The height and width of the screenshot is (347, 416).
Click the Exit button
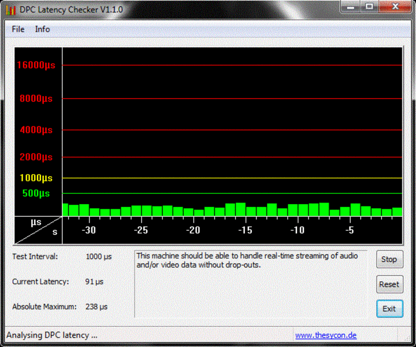389,309
